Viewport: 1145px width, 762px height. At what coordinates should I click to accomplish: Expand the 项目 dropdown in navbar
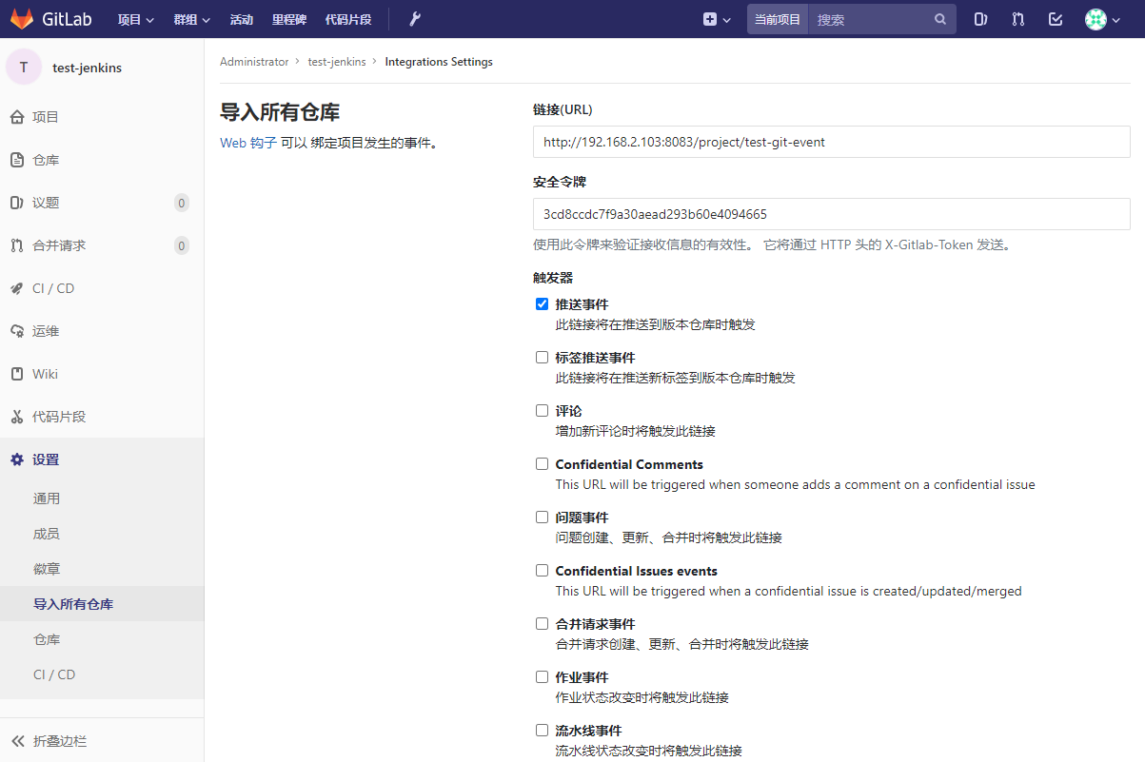(x=135, y=19)
